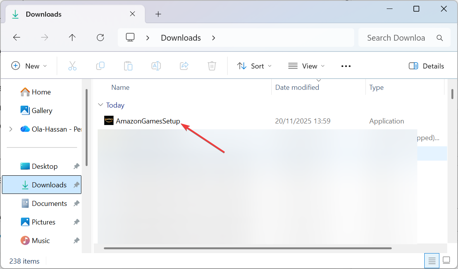The width and height of the screenshot is (458, 269).
Task: Click the pin icon beside Music
Action: [76, 241]
